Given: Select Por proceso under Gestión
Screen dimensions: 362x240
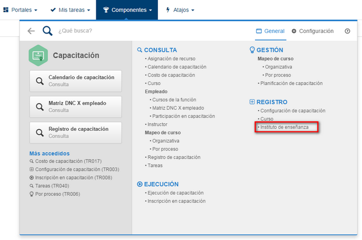Looking at the screenshot, I should [x=278, y=75].
